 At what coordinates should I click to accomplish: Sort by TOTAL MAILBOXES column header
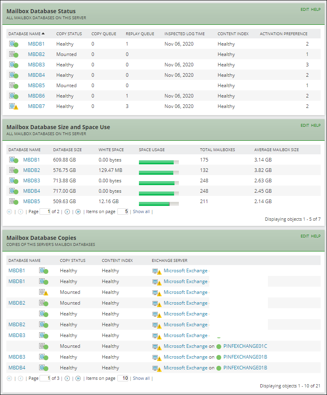tap(217, 150)
